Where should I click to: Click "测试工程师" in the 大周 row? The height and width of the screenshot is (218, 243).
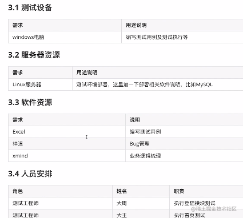pos(60,203)
